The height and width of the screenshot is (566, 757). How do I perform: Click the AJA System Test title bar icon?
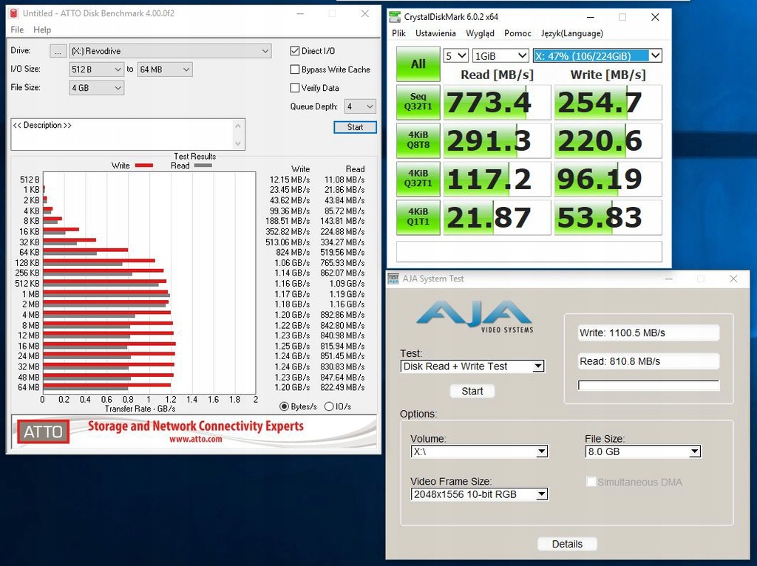[393, 279]
